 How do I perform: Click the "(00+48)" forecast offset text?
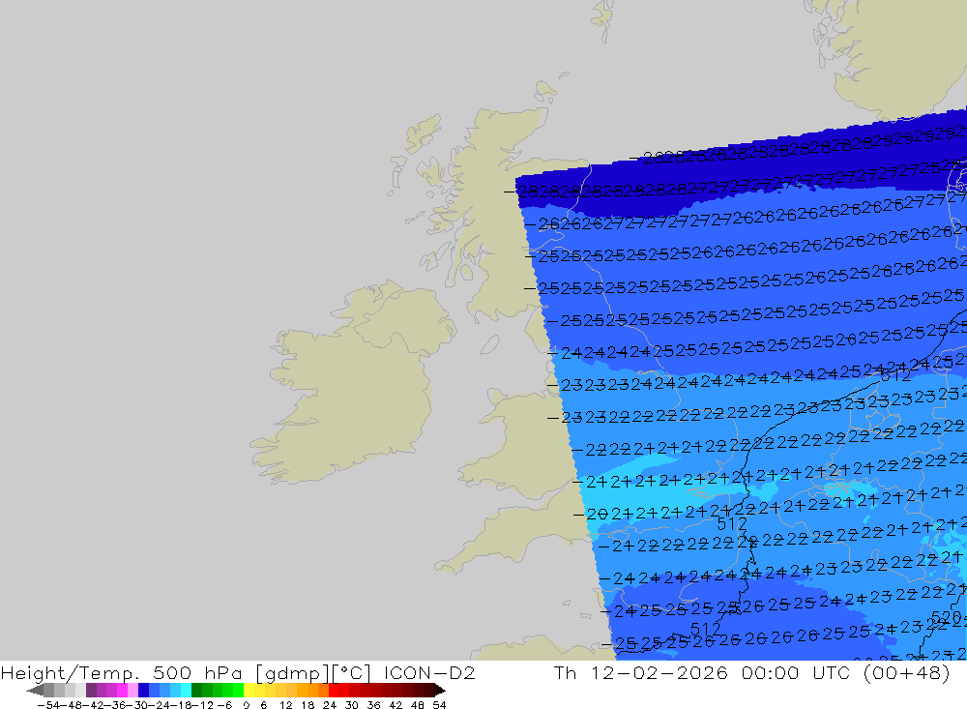click(907, 672)
